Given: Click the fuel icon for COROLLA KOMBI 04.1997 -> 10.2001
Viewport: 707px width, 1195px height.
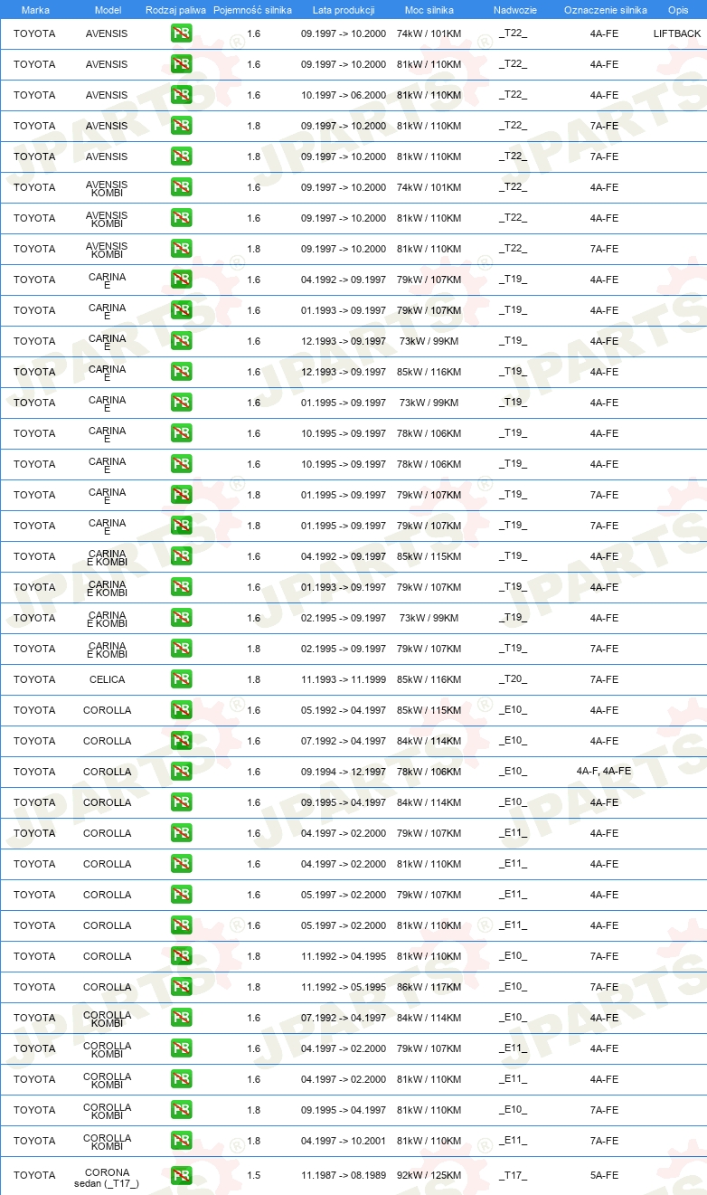Looking at the screenshot, I should (181, 1141).
